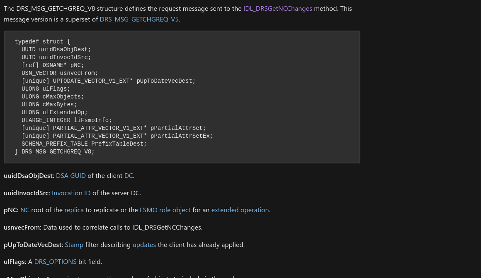Click the DC link after 'client'

point(129,176)
